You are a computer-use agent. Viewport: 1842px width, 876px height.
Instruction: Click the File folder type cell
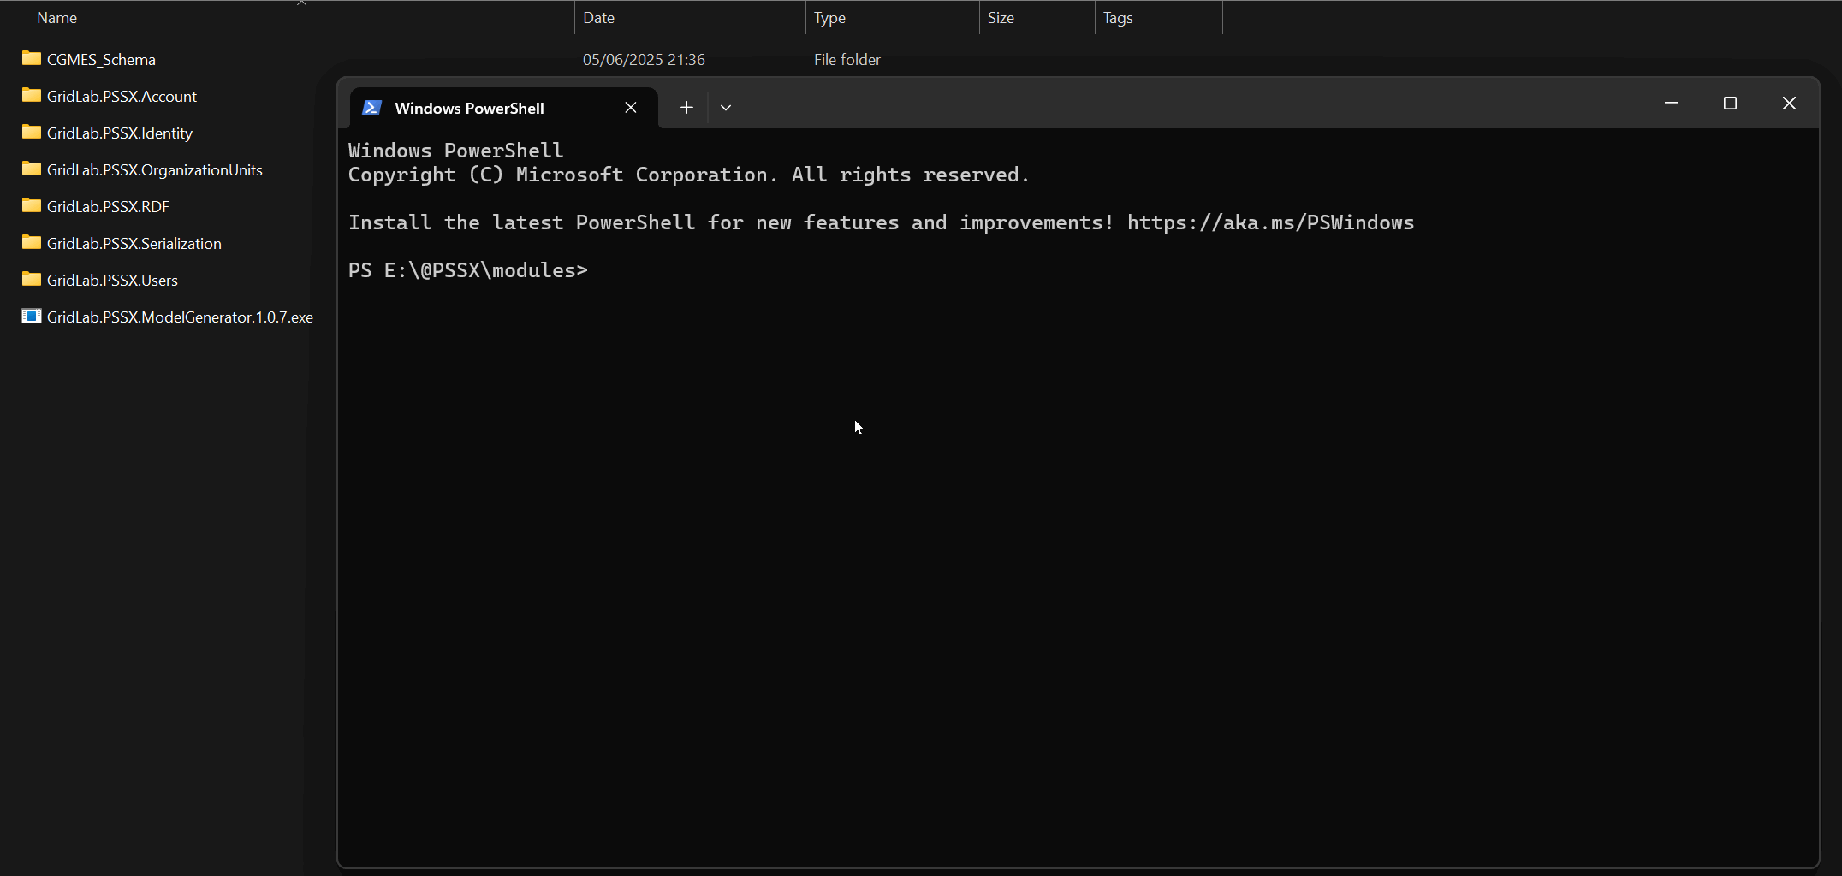click(x=847, y=60)
